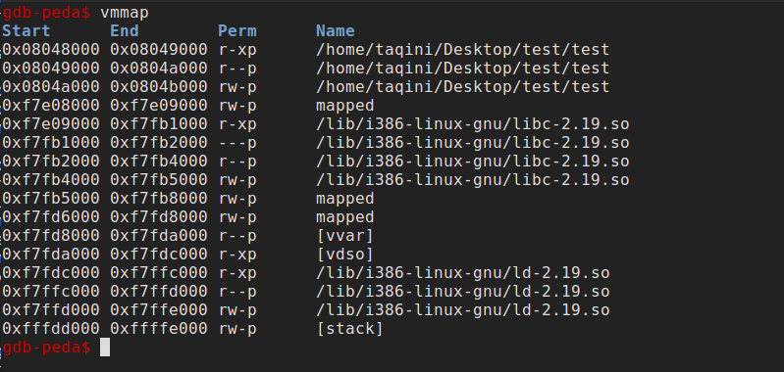Select start address 0xf7fdc000
This screenshot has width=784, height=372.
coord(50,273)
